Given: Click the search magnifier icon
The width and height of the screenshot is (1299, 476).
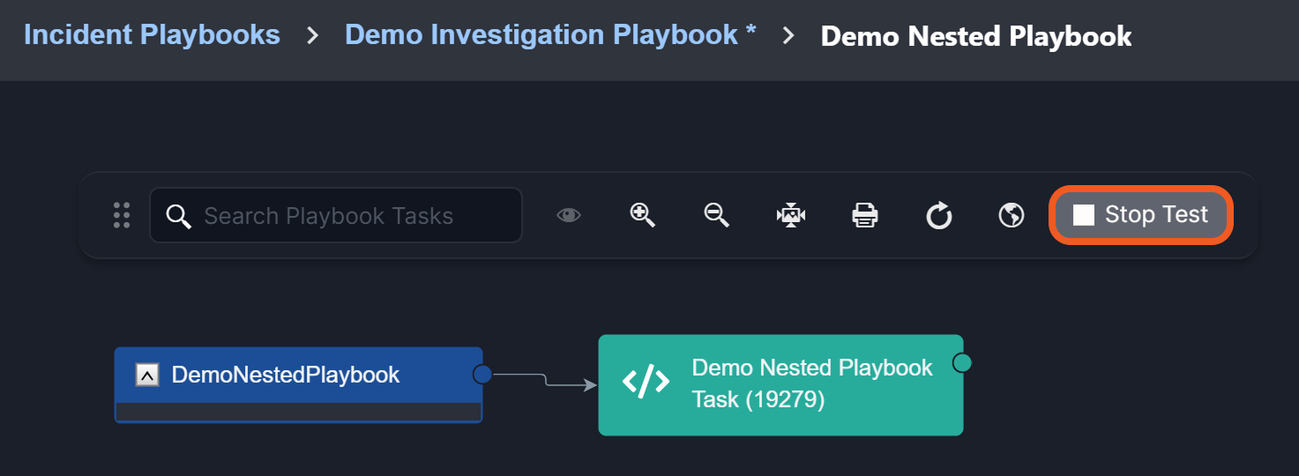Looking at the screenshot, I should pos(179,216).
